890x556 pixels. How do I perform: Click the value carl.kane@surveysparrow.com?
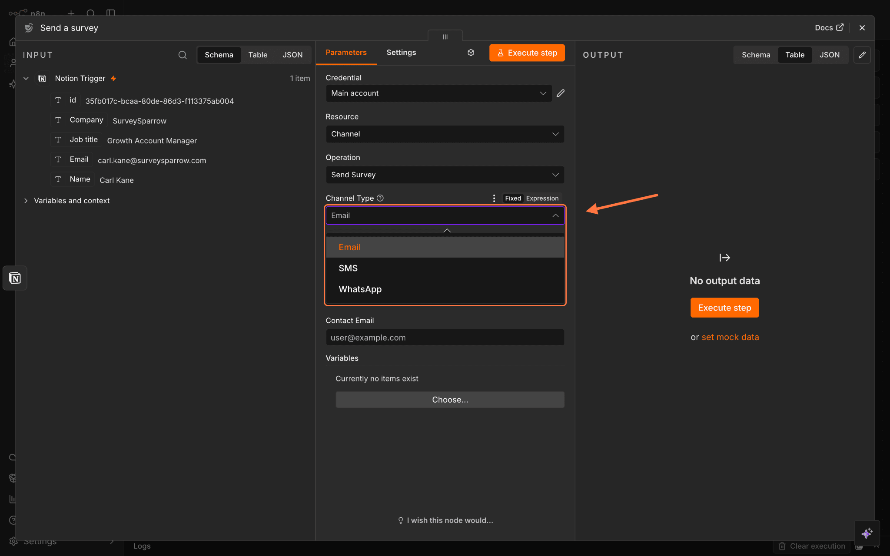coord(152,161)
